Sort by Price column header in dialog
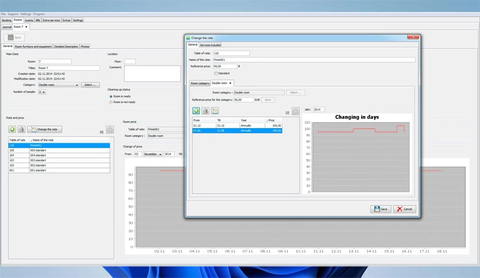Viewport: 480px width, 278px height. 273,120
